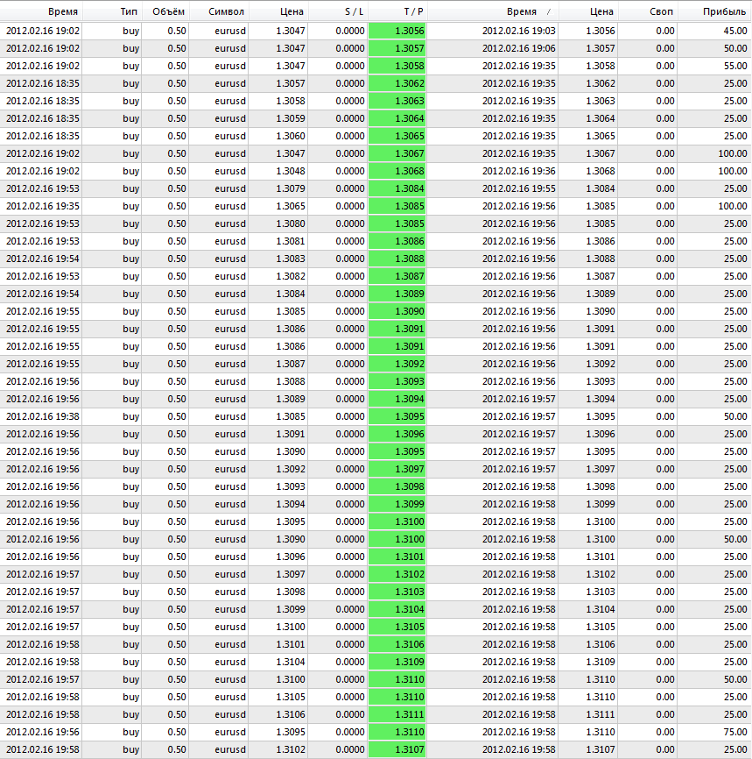This screenshot has width=752, height=759.
Task: Select the profit value 75.00
Action: [x=735, y=732]
